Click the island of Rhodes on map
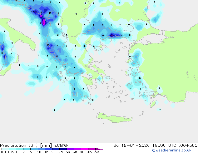The image size is (198, 153). pos(153,104)
